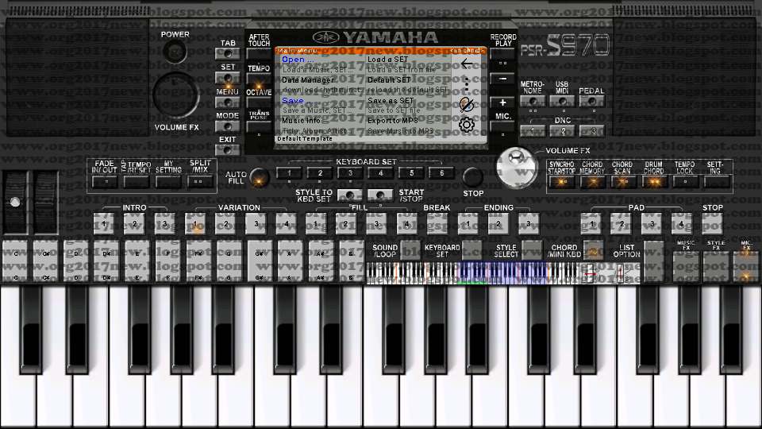The width and height of the screenshot is (762, 429).
Task: Open the paint palette theme icon
Action: pos(466,104)
